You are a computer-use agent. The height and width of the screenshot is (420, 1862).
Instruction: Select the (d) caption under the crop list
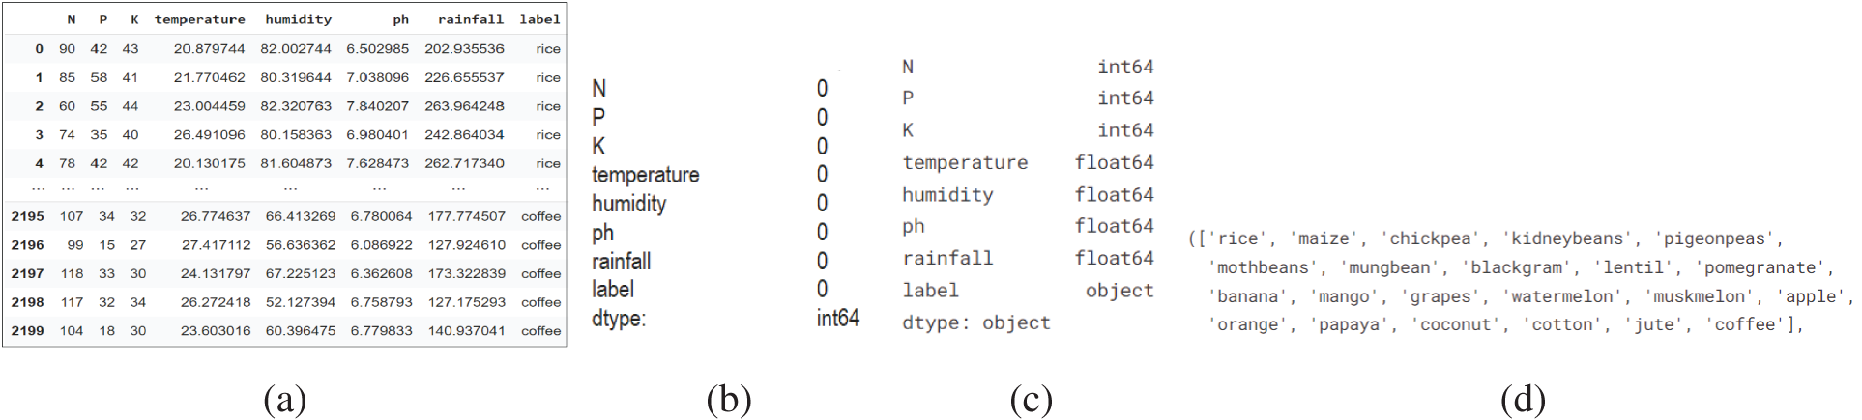[x=1523, y=399]
